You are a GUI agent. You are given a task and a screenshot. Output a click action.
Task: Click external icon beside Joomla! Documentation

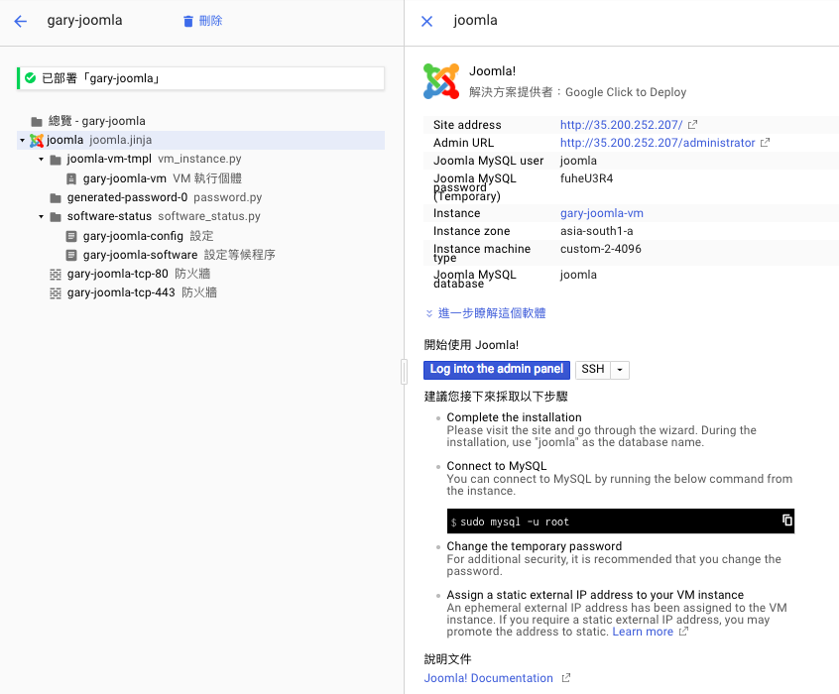pos(565,678)
